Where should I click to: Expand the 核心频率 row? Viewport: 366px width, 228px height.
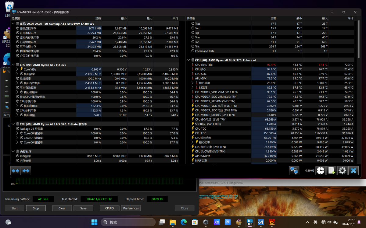(17, 74)
